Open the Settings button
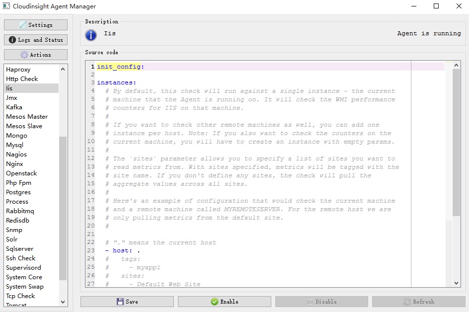 point(36,25)
